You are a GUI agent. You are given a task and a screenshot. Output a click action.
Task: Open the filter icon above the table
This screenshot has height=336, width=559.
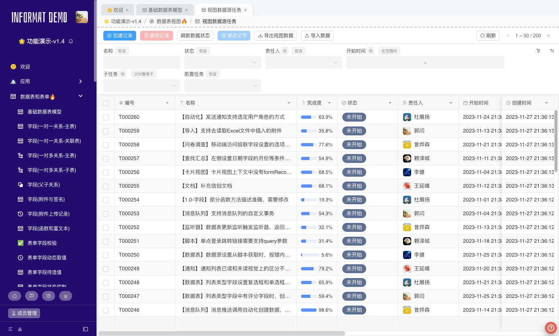[538, 51]
